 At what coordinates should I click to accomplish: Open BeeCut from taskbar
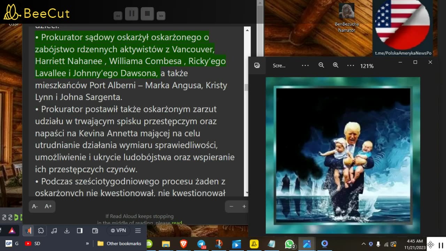[x=254, y=244]
